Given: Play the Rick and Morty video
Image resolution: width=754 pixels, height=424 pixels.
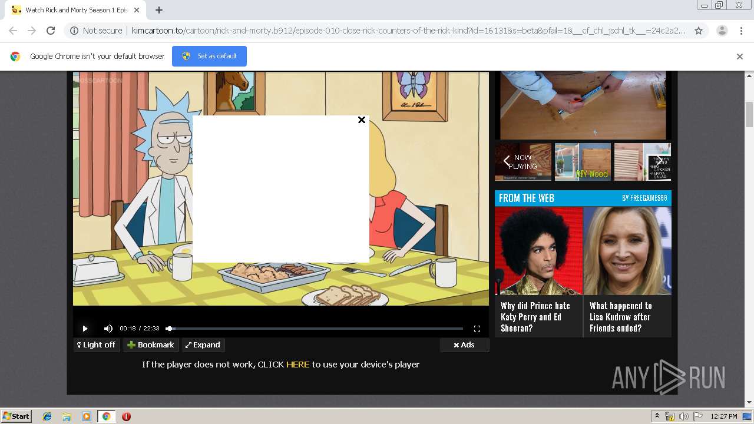Looking at the screenshot, I should [85, 329].
